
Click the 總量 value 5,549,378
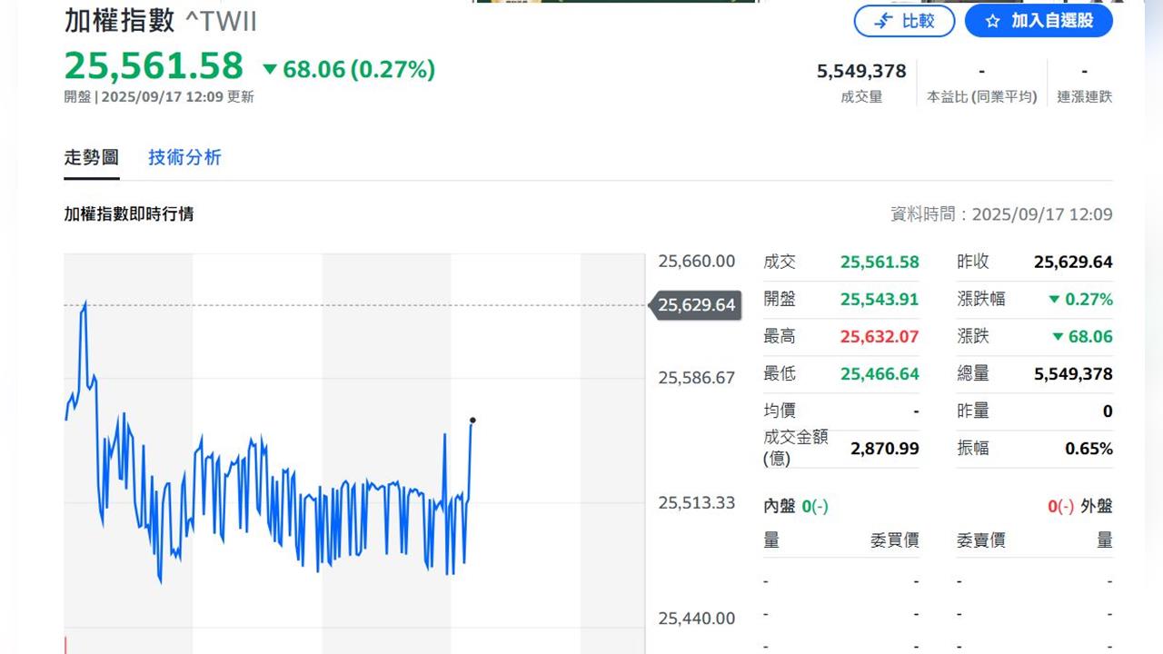[x=1073, y=373]
